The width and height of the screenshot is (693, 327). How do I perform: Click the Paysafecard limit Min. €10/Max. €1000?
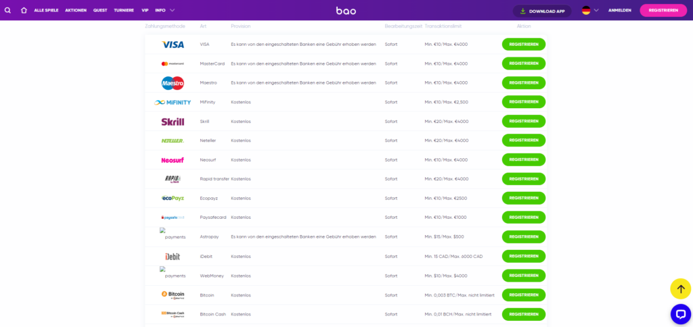click(445, 218)
